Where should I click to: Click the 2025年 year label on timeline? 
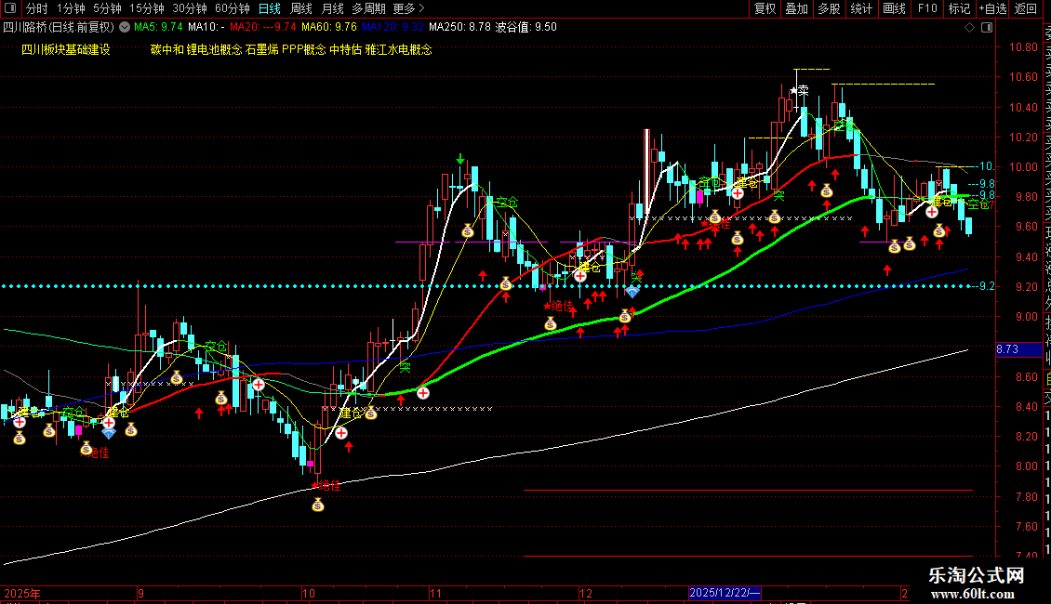point(22,593)
